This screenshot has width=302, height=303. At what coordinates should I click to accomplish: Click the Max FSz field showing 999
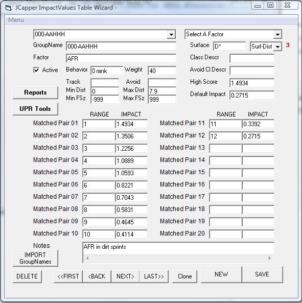pos(162,99)
